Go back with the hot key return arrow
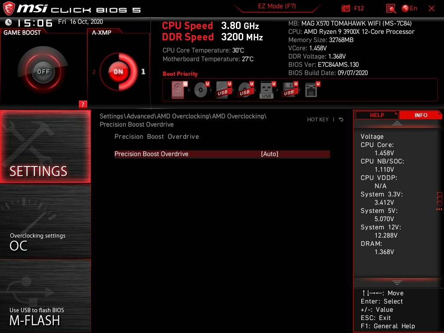The width and height of the screenshot is (444, 333). [x=341, y=120]
